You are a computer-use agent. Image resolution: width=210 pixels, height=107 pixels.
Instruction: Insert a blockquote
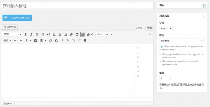48,34
